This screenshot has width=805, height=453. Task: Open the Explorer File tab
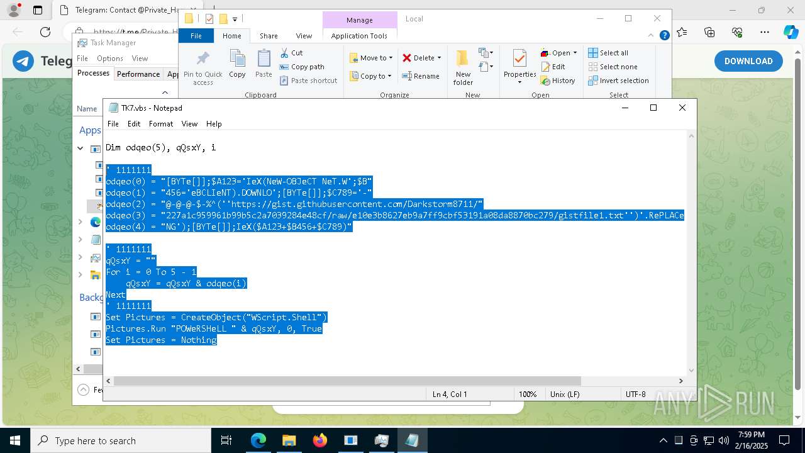(x=196, y=36)
